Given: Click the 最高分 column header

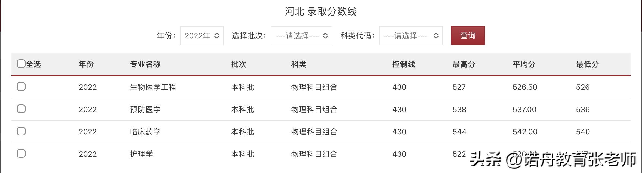Looking at the screenshot, I should [x=464, y=64].
